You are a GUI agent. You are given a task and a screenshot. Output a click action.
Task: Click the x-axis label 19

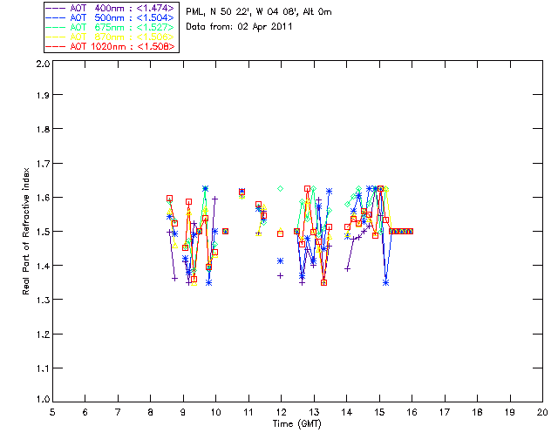(x=510, y=412)
